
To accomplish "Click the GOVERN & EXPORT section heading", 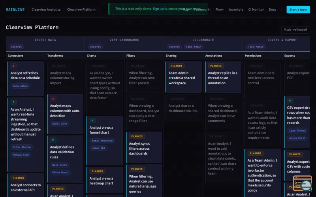I will pos(282,40).
